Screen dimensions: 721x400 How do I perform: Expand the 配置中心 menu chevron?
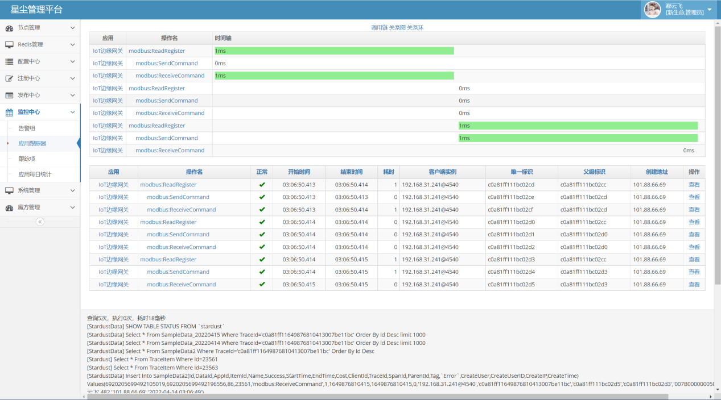coord(72,61)
